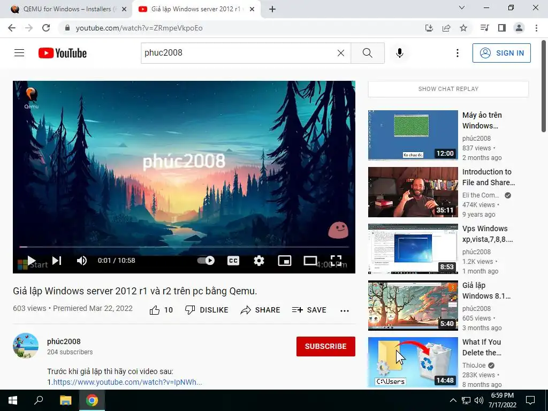Screen dimensions: 548x411
Task: Open File Explorer from taskbar
Action: [x=65, y=400]
